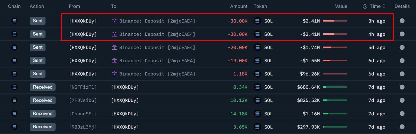Open sender address N5FFizT1
416x134 pixels.
83,87
